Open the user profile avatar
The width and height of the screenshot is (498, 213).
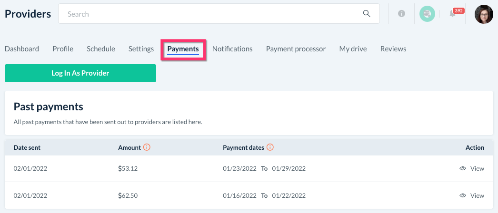click(484, 14)
